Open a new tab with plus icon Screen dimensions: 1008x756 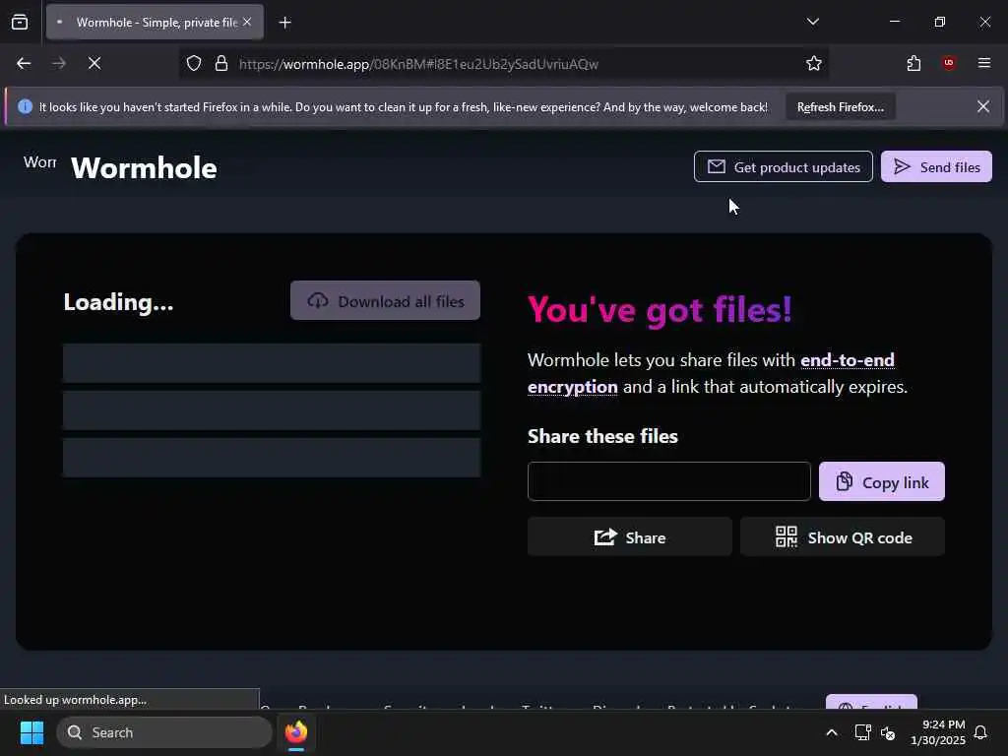click(x=284, y=23)
